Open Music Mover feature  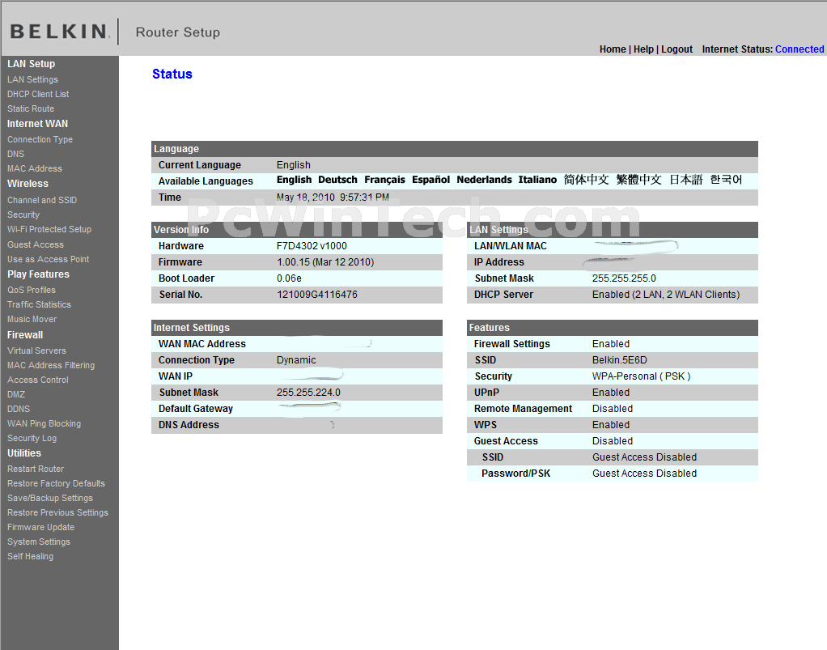pos(32,319)
